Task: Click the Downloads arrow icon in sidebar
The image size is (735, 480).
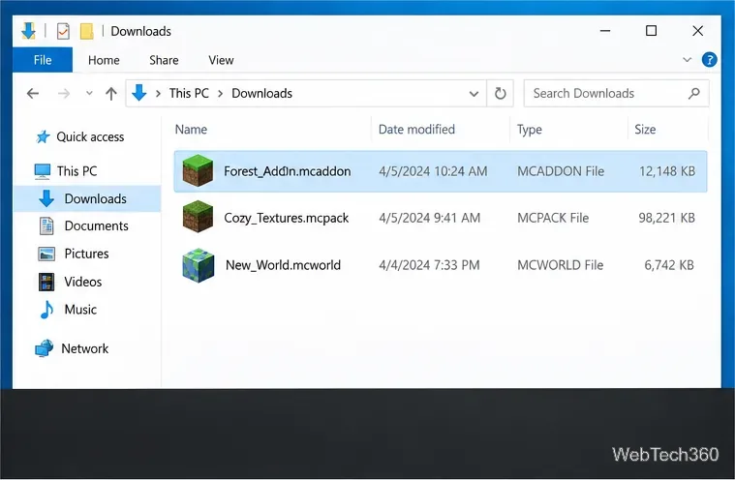Action: pos(46,198)
